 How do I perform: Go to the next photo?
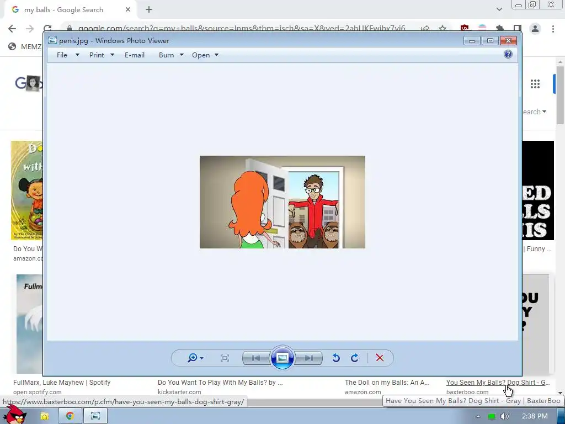click(x=308, y=358)
